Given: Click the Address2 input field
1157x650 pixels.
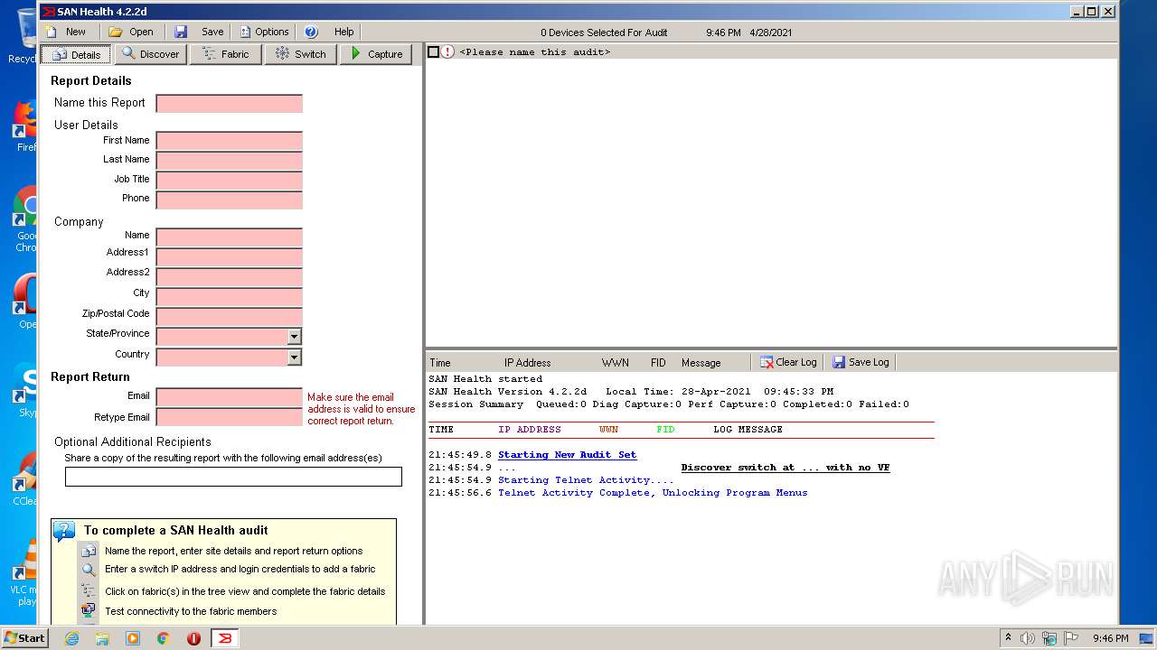Looking at the screenshot, I should (x=230, y=277).
